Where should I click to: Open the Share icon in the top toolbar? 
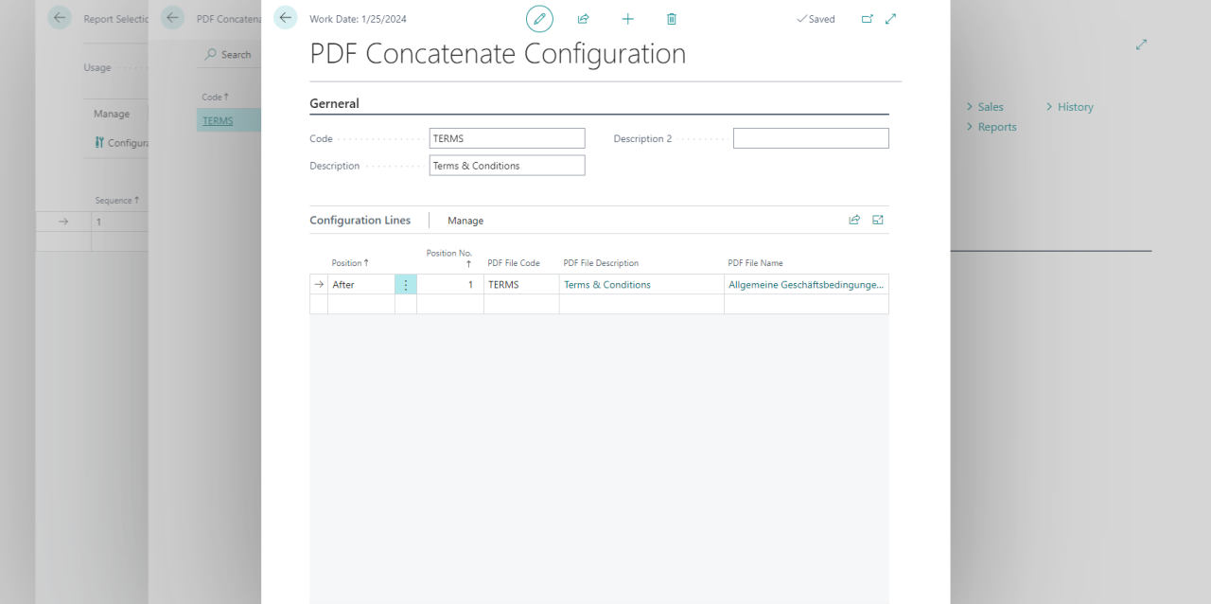pos(584,19)
